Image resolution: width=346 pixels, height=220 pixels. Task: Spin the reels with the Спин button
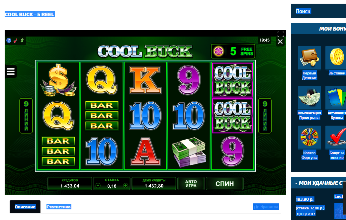(x=225, y=183)
